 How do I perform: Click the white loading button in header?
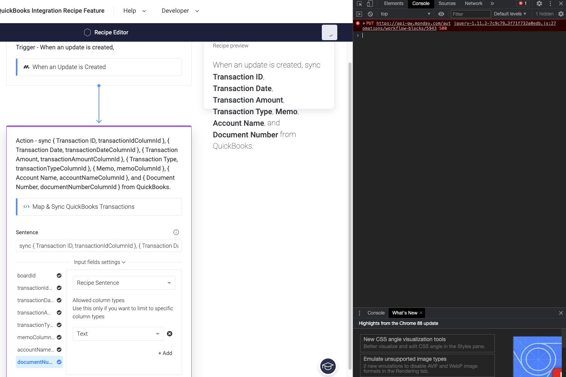[x=330, y=32]
